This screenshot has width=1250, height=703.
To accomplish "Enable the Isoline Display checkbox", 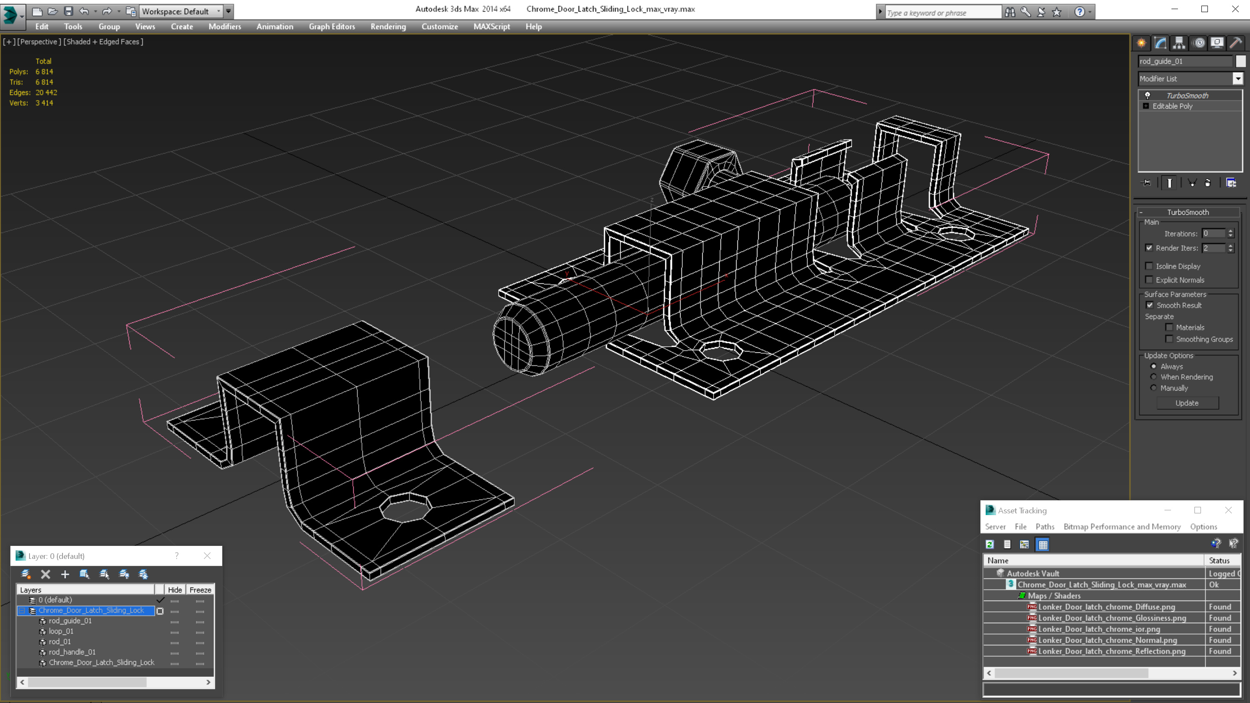I will (x=1149, y=266).
